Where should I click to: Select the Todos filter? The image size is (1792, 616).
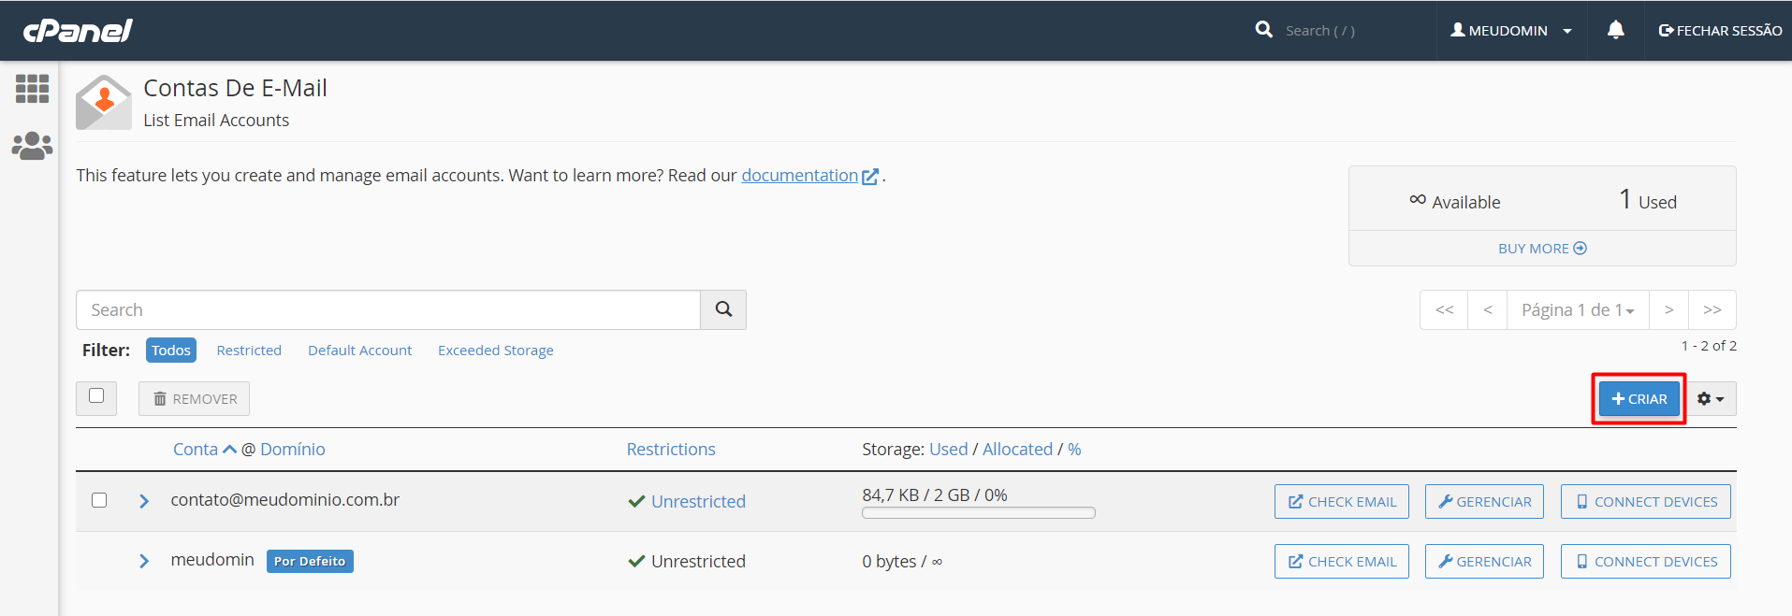[x=171, y=351]
